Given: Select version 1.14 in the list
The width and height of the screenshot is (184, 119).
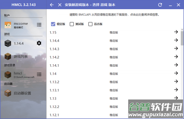Looking at the screenshot, I should (113, 74).
